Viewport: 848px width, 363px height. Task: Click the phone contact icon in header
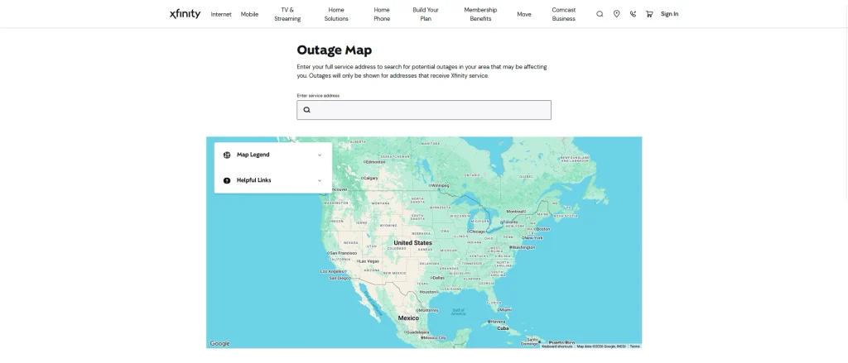click(x=633, y=14)
